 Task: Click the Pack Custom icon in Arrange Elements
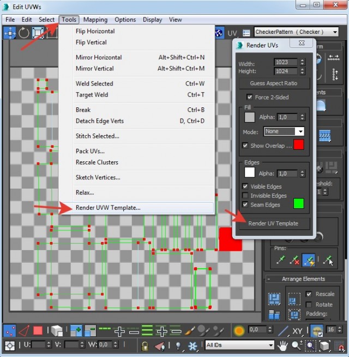pos(274,299)
